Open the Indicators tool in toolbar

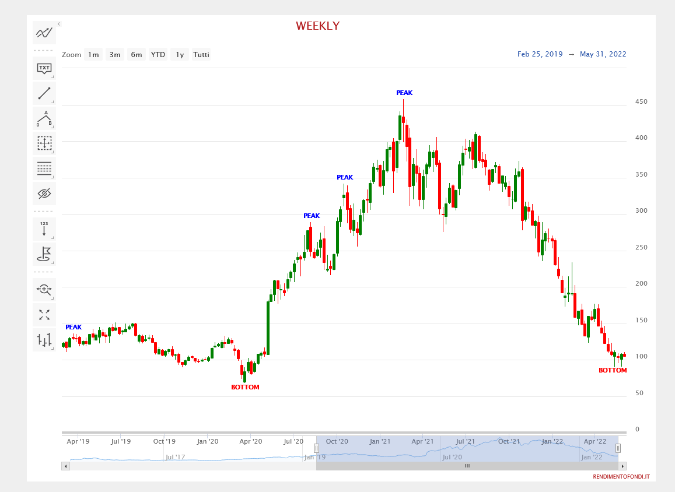(x=44, y=33)
